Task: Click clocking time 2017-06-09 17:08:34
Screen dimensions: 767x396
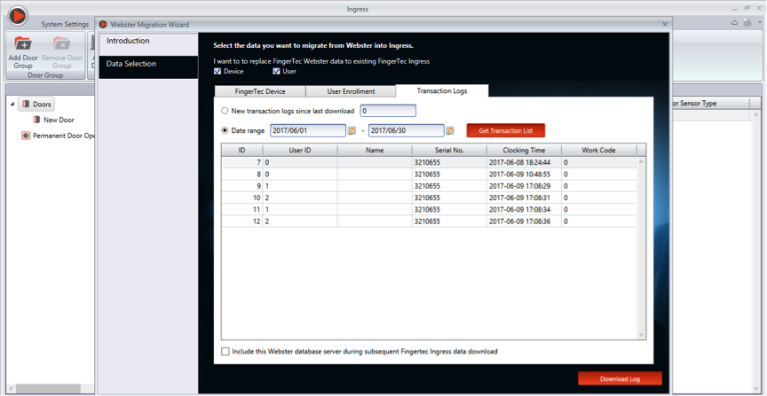Action: point(519,209)
